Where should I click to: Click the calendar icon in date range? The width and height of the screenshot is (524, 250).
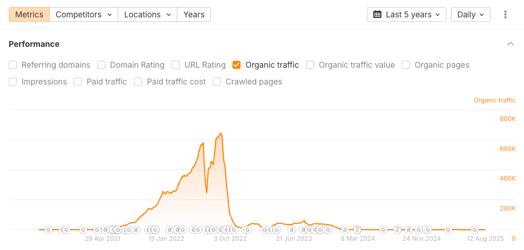[377, 14]
